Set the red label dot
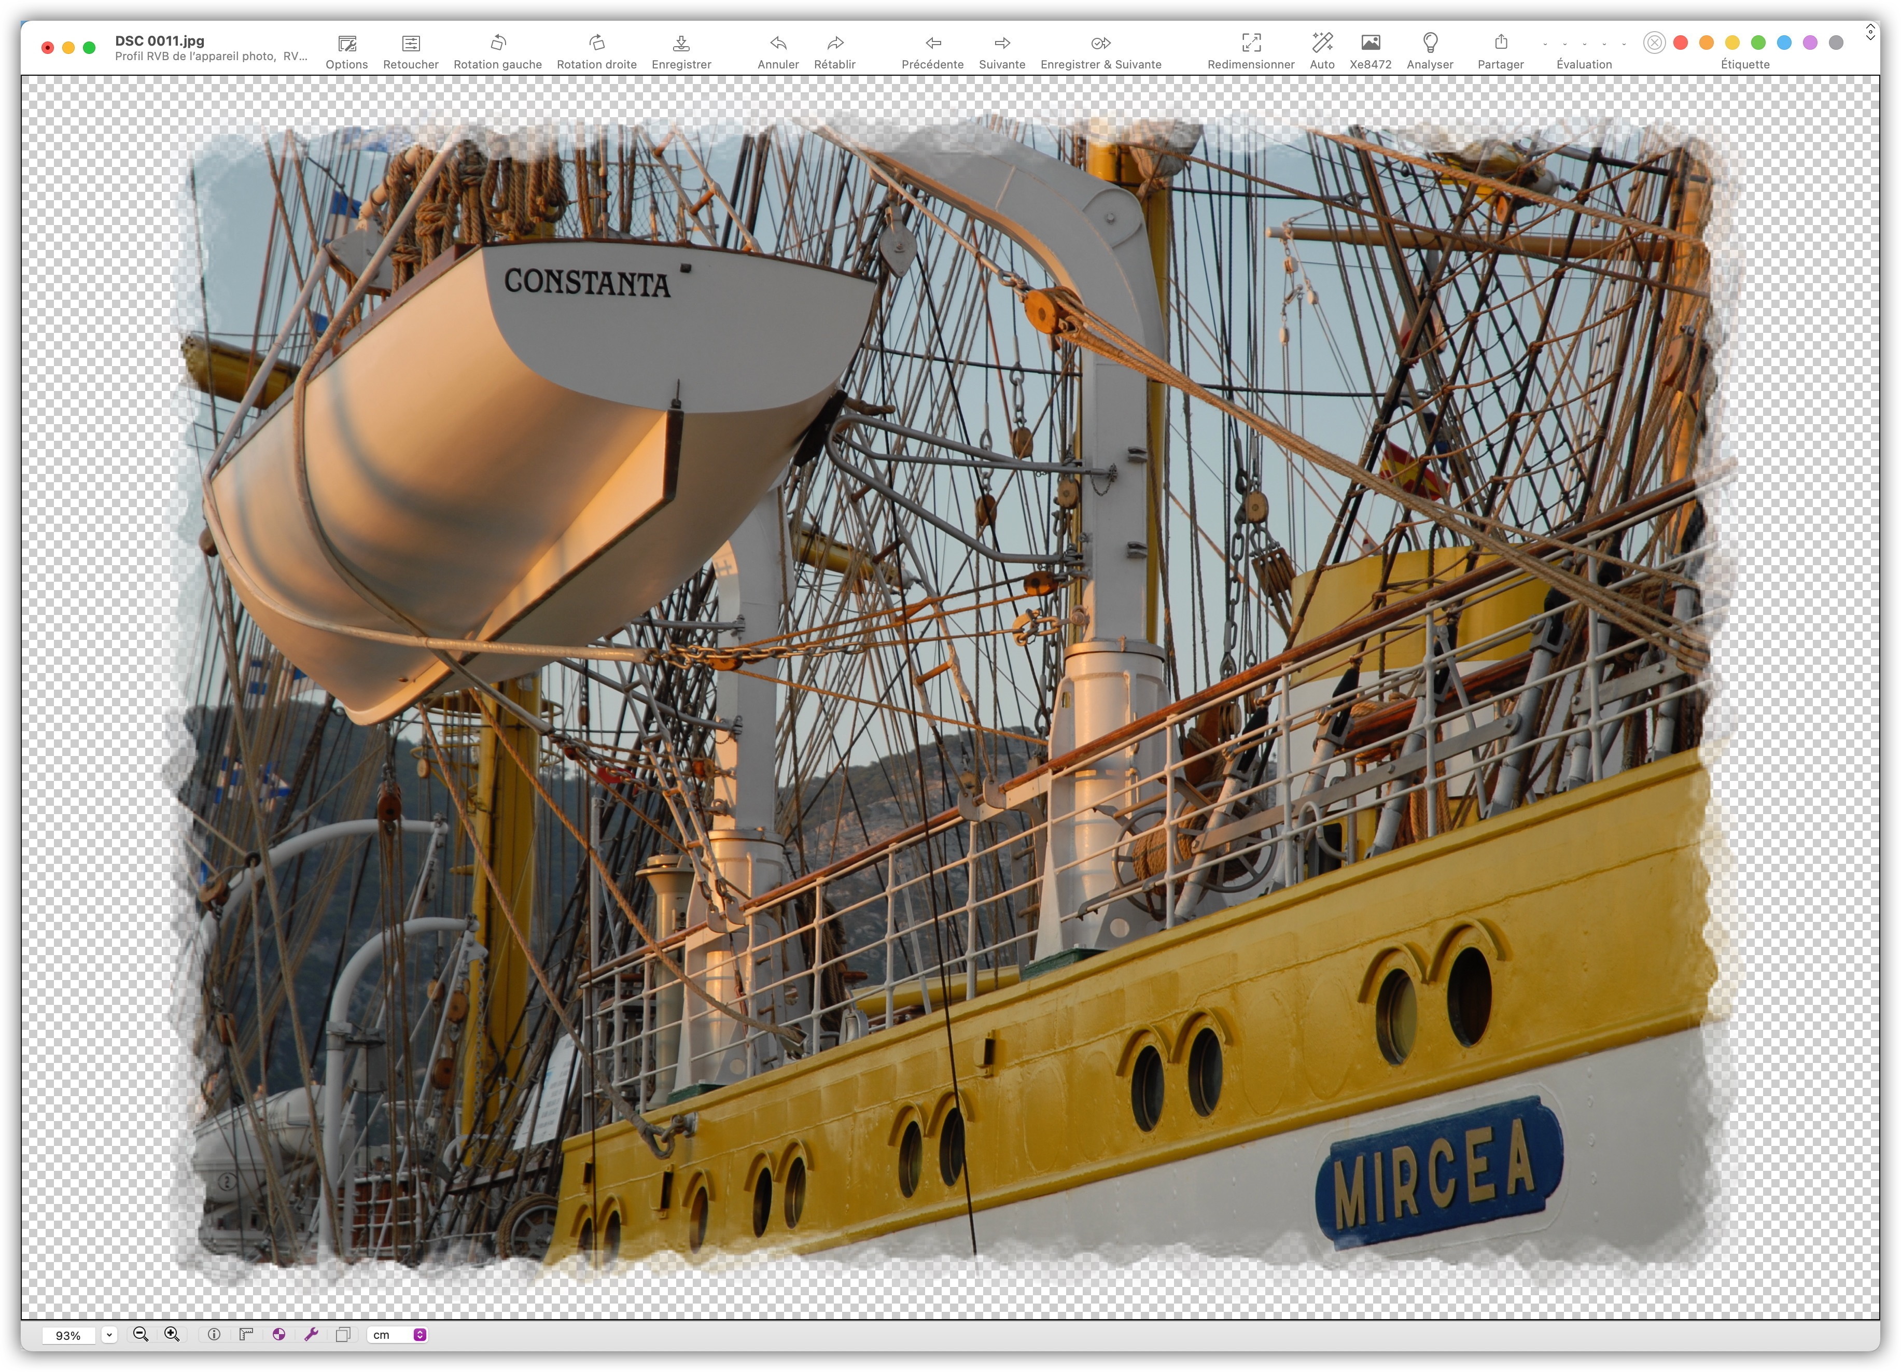 click(1681, 43)
